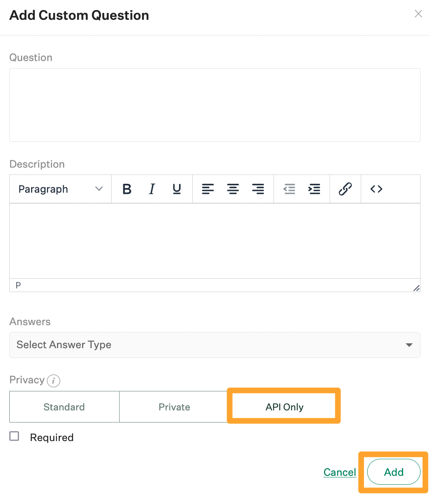The width and height of the screenshot is (429, 496).
Task: Increase indent in description editor
Action: [314, 189]
